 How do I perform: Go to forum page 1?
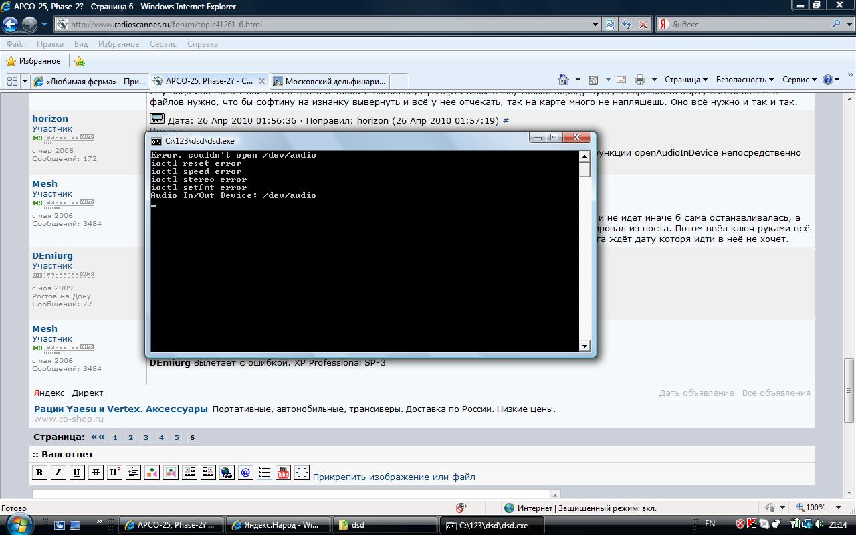click(115, 437)
